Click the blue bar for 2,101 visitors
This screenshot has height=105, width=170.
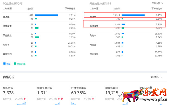[123, 25]
